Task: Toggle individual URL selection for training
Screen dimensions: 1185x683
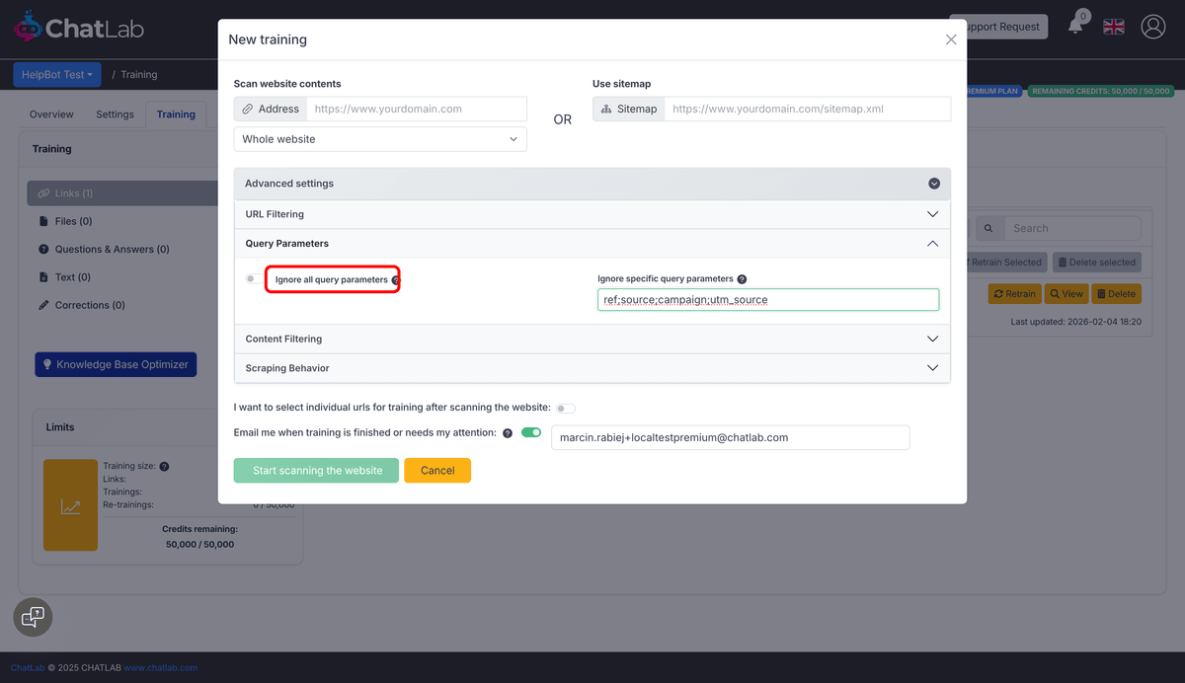Action: click(565, 408)
